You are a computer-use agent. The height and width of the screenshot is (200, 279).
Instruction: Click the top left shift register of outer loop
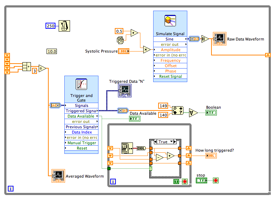[7, 55]
